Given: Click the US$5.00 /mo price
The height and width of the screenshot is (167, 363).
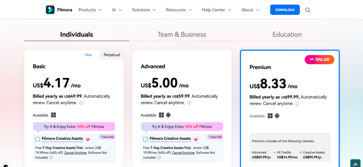Looking at the screenshot, I should pyautogui.click(x=164, y=83).
